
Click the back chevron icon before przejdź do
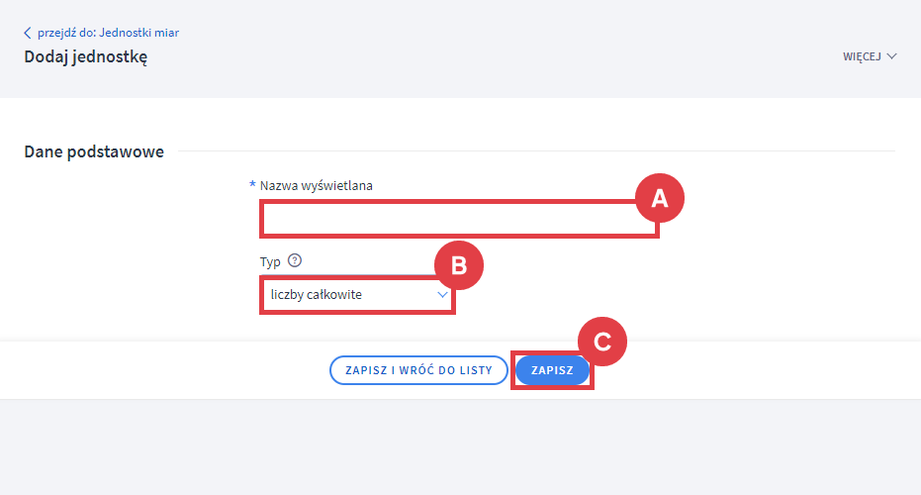tap(28, 33)
